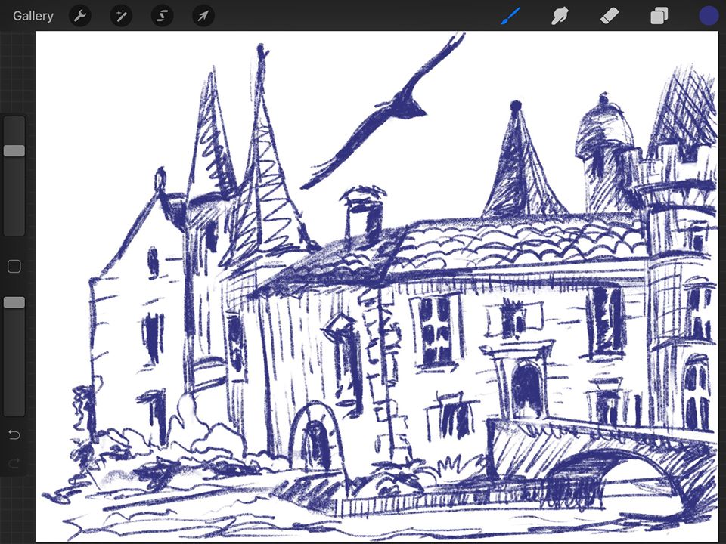
Task: Tap the square modify button
Action: pyautogui.click(x=14, y=267)
